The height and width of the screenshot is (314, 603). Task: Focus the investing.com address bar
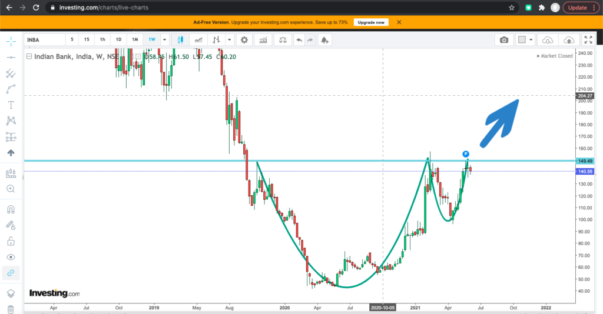(x=283, y=7)
